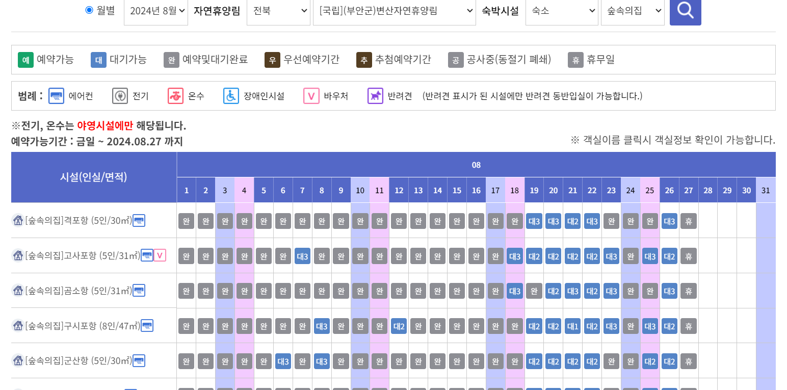This screenshot has width=787, height=390.
Task: Open the 격포항 room details link
Action: coord(78,220)
